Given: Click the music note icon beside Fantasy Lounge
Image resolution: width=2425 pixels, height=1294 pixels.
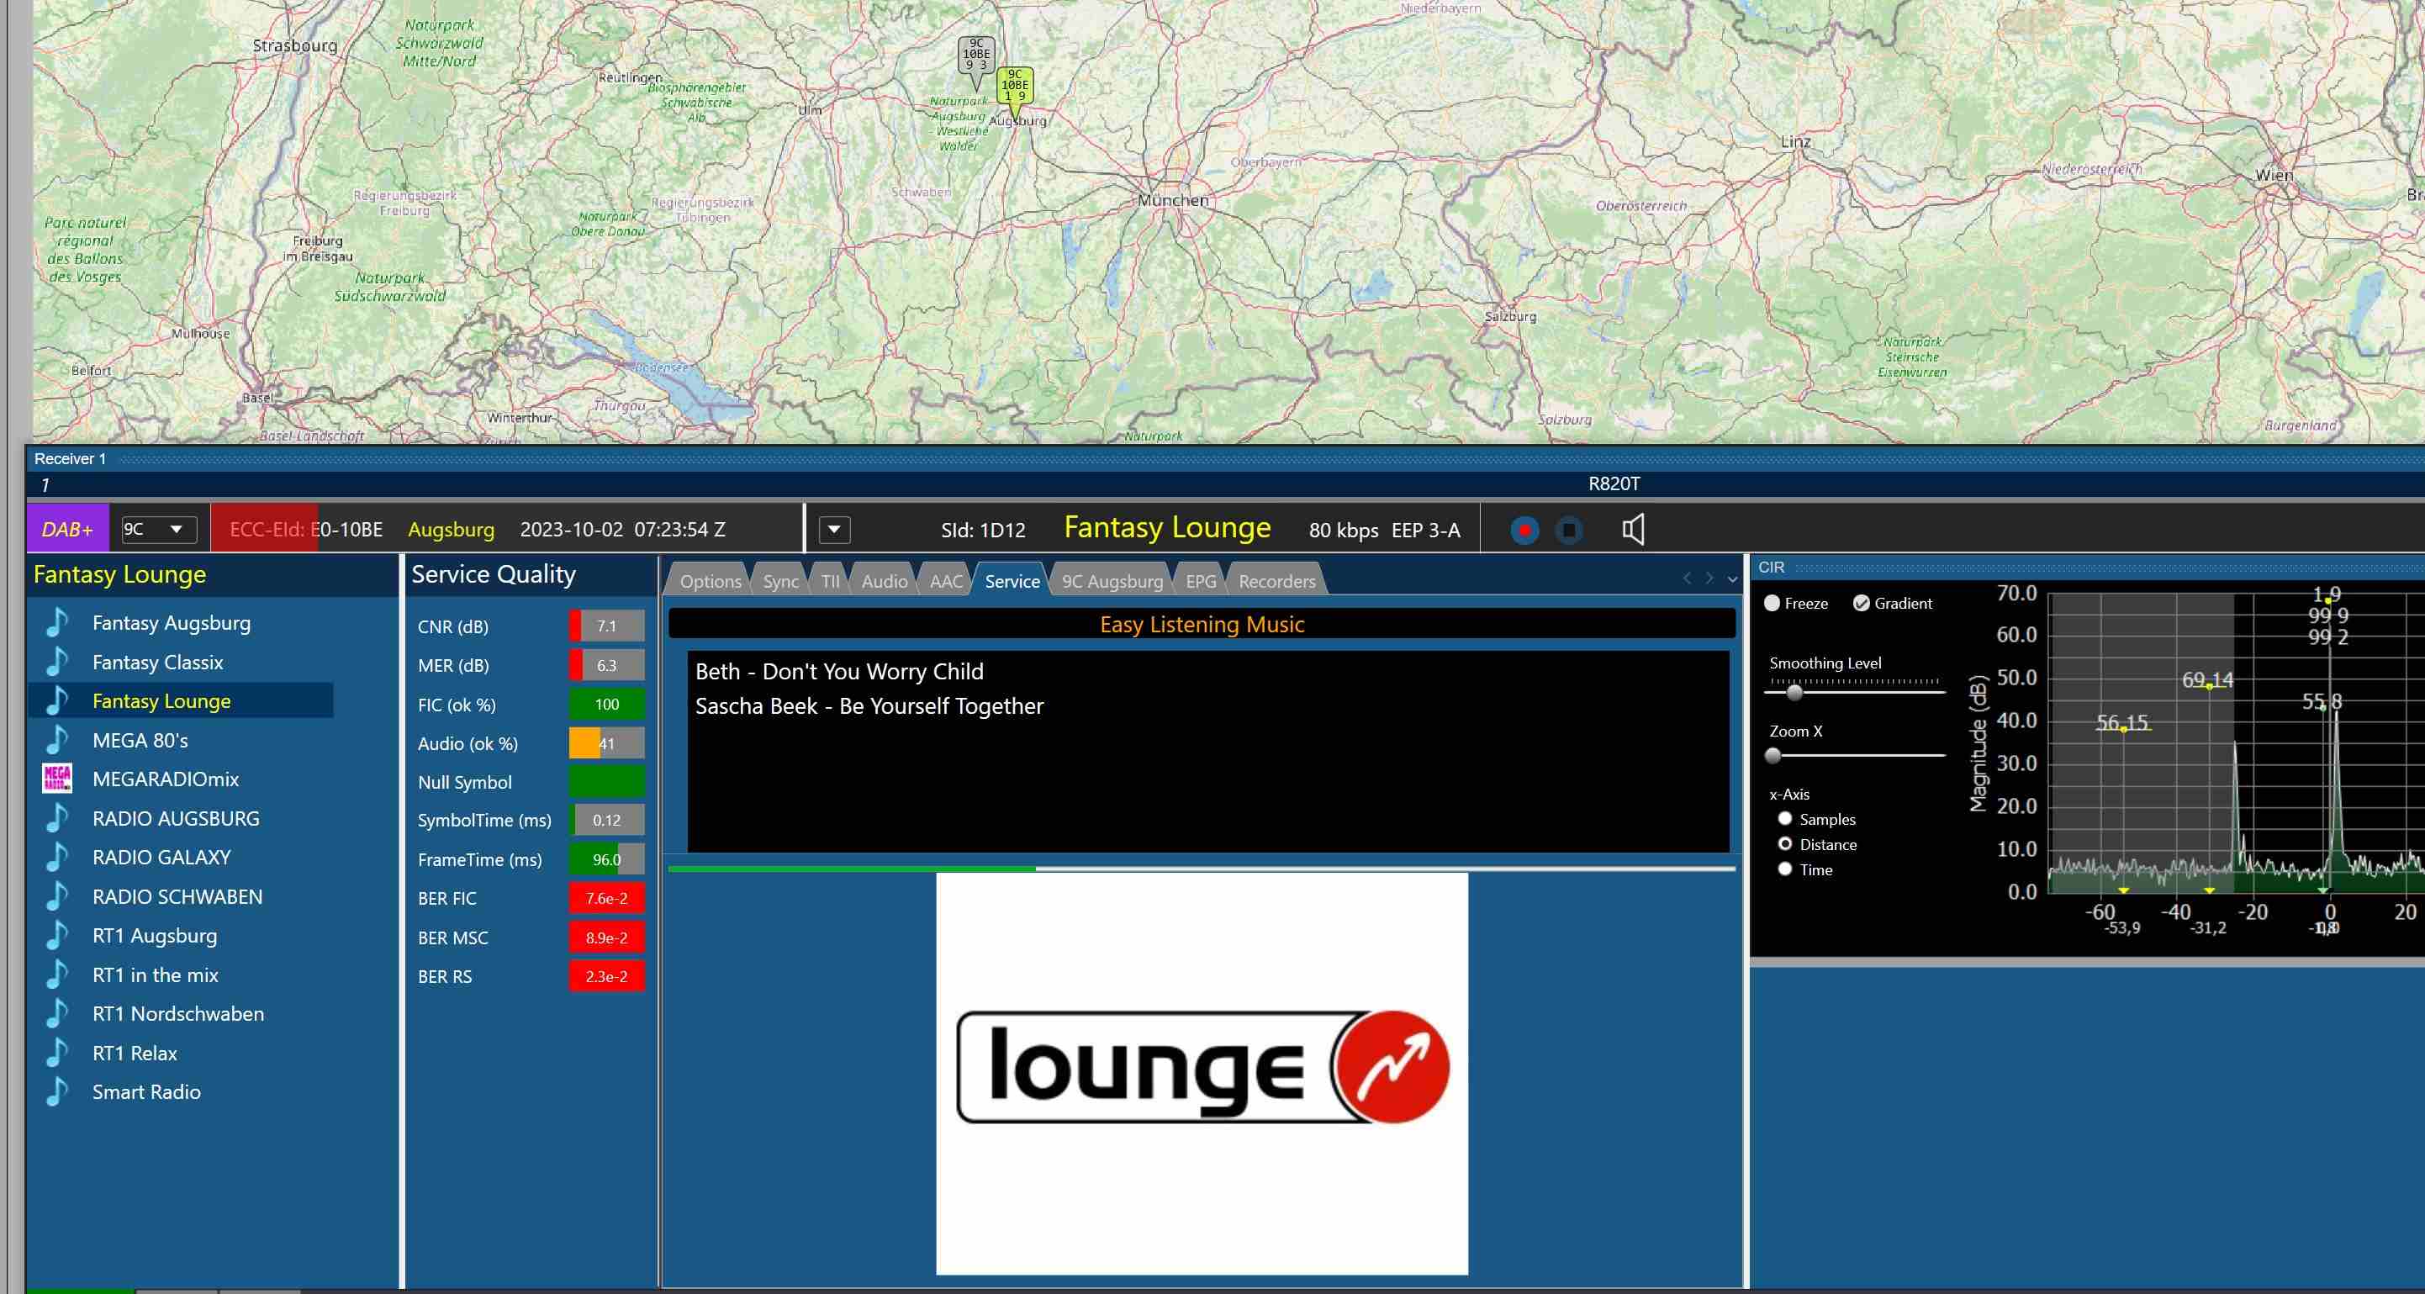Looking at the screenshot, I should pos(57,701).
